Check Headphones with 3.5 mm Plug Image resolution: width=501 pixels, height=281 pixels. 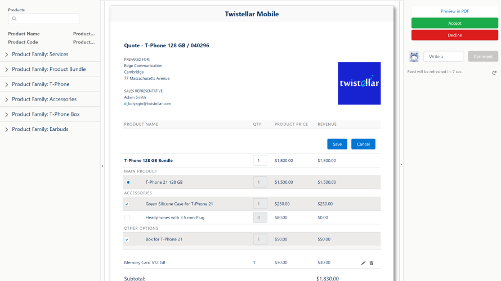click(x=127, y=217)
